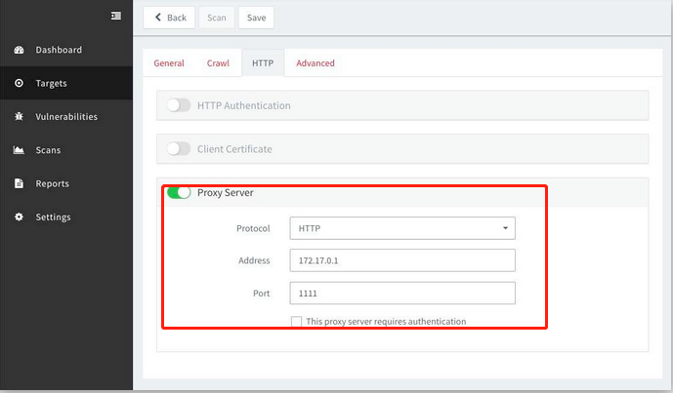Screen dimensions: 673x393
Task: Open Settings from the sidebar
Action: pos(66,216)
